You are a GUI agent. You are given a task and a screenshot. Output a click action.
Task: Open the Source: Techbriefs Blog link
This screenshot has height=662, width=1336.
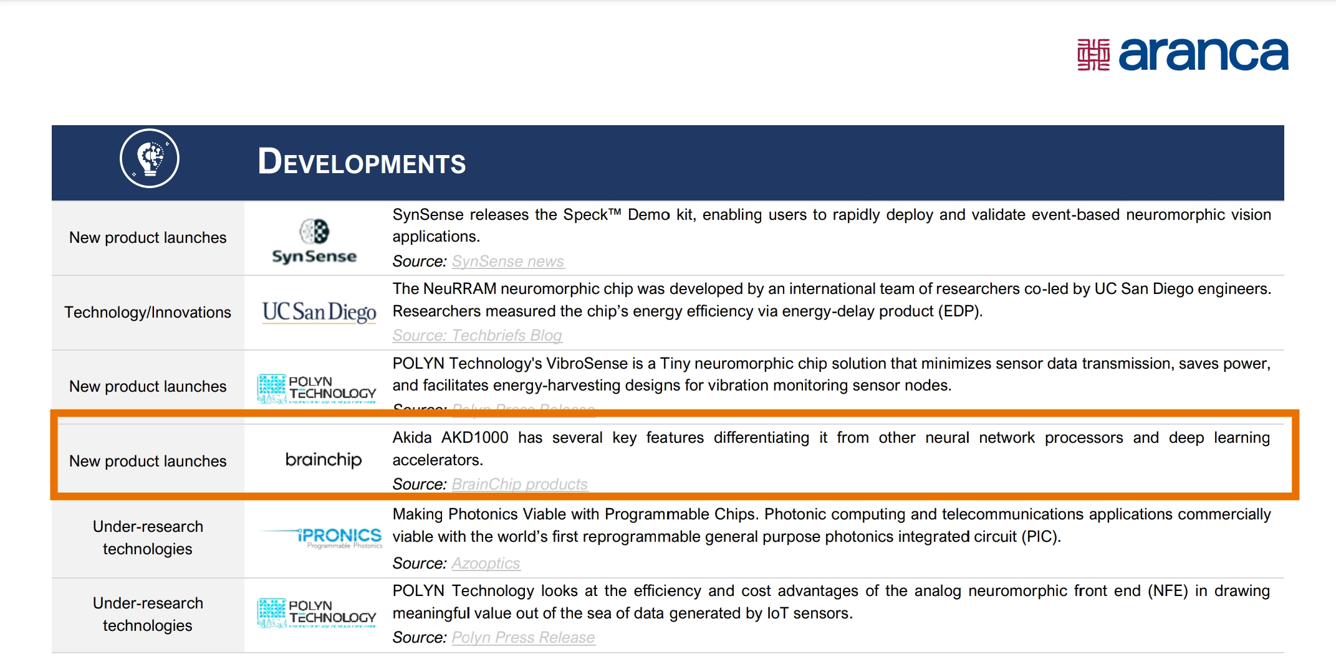coord(478,336)
